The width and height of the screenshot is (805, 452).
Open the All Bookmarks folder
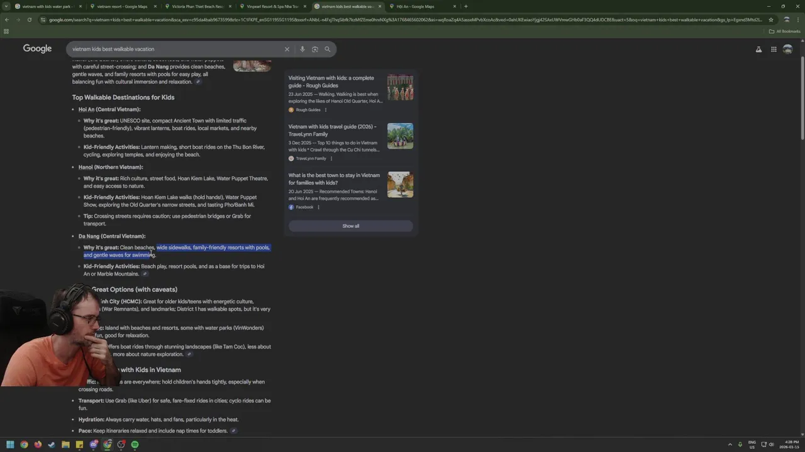785,31
